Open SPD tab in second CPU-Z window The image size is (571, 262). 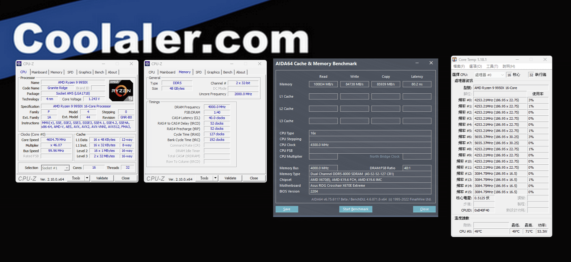tap(199, 72)
